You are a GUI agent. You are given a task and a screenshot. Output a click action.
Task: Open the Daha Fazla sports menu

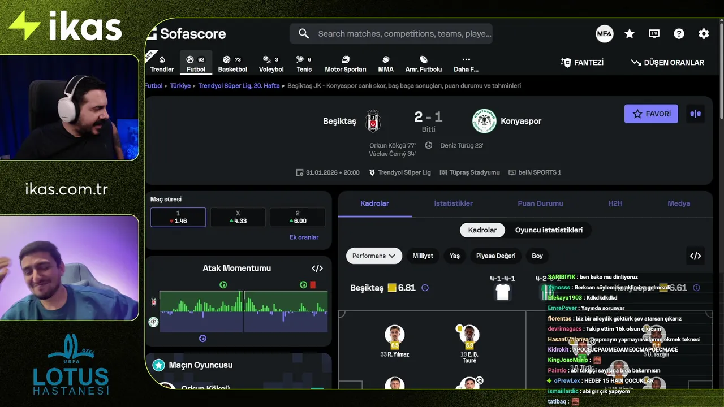pos(466,64)
